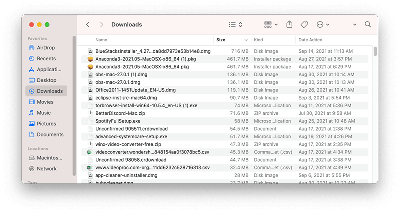Click the sidebar vertical scrollbar

point(74,106)
